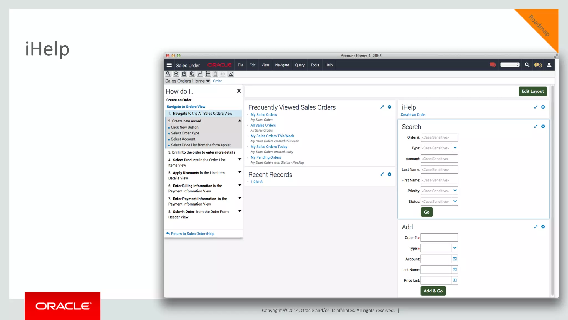Click the user profile icon

[549, 65]
